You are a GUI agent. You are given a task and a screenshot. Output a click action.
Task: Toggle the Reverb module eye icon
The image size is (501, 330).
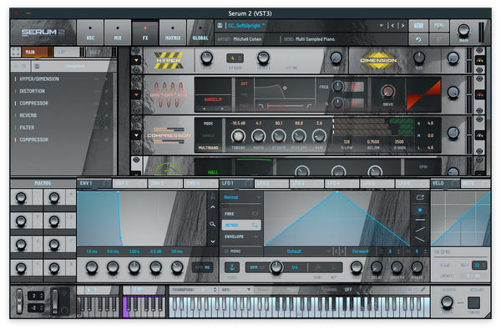(136, 160)
